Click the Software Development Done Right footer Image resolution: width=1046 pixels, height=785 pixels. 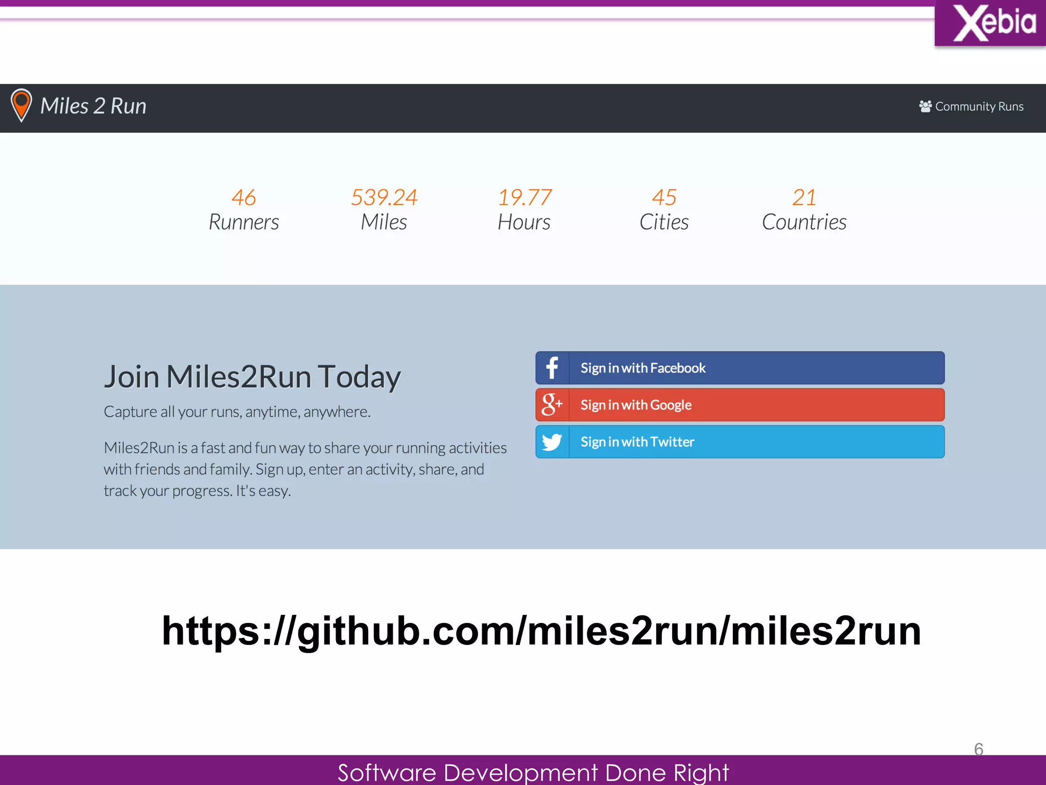click(x=533, y=772)
